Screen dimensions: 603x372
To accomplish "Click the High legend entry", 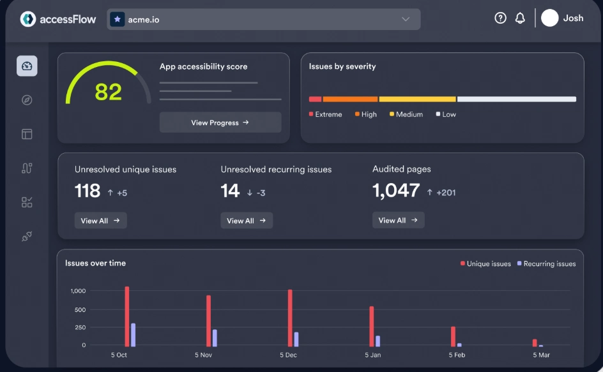I will (x=366, y=114).
